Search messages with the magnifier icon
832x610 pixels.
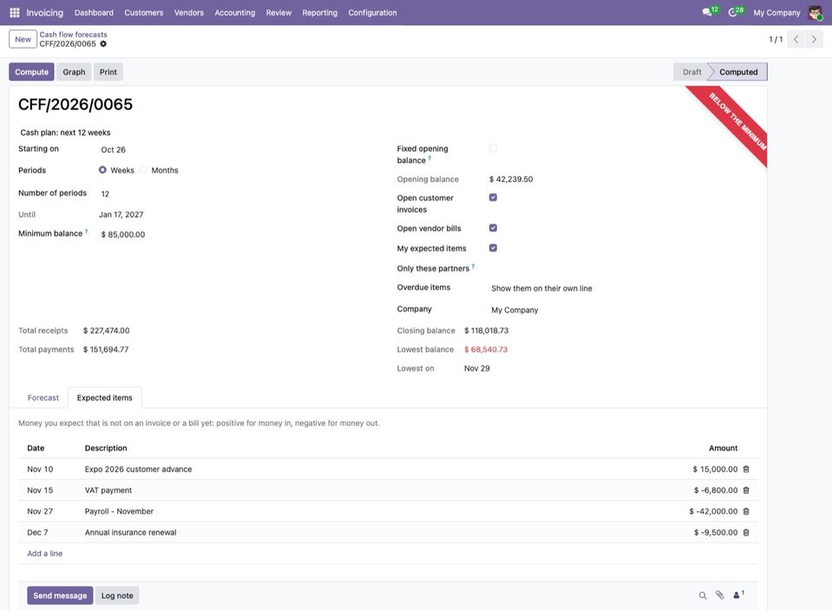[x=703, y=595]
